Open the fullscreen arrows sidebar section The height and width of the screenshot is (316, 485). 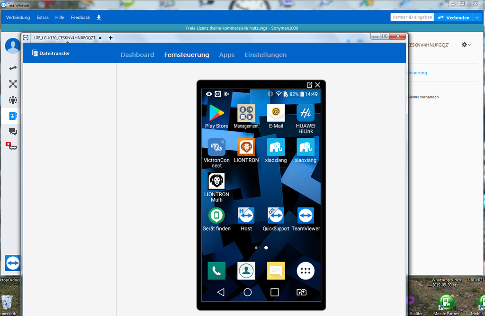click(13, 84)
